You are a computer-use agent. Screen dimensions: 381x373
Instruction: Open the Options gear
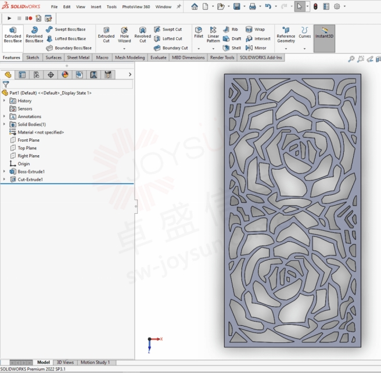point(337,6)
